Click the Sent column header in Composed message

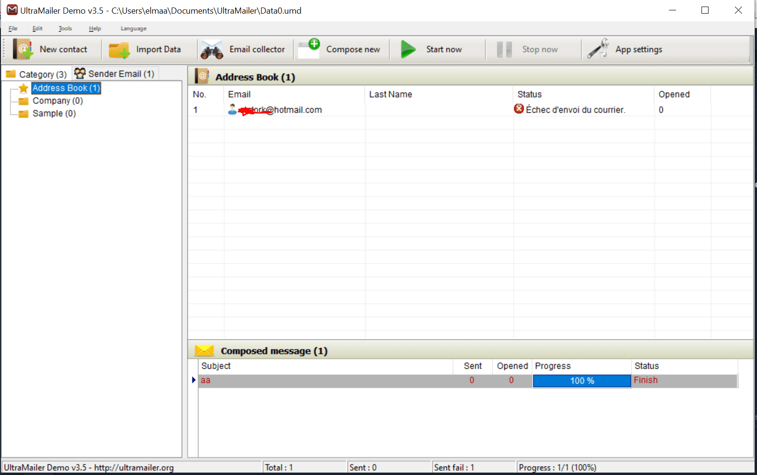tap(473, 366)
